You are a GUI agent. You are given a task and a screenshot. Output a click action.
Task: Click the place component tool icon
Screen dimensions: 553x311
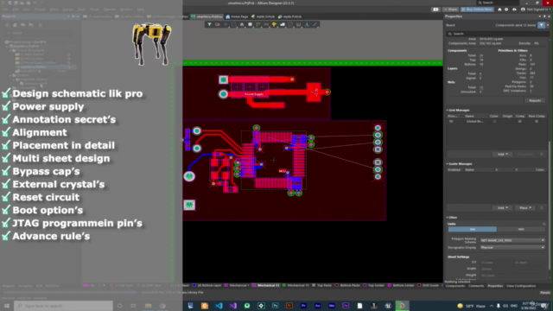242,24
